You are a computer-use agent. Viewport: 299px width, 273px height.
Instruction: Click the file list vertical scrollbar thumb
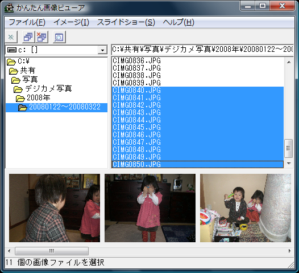[x=289, y=148]
